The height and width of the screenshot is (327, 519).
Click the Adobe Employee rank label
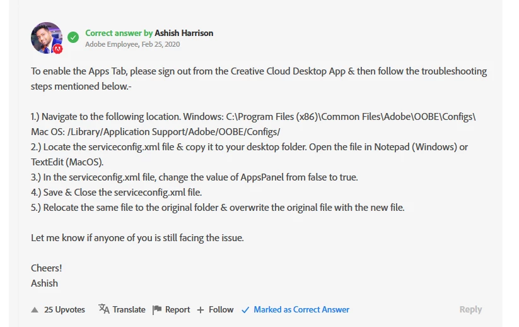pyautogui.click(x=112, y=44)
